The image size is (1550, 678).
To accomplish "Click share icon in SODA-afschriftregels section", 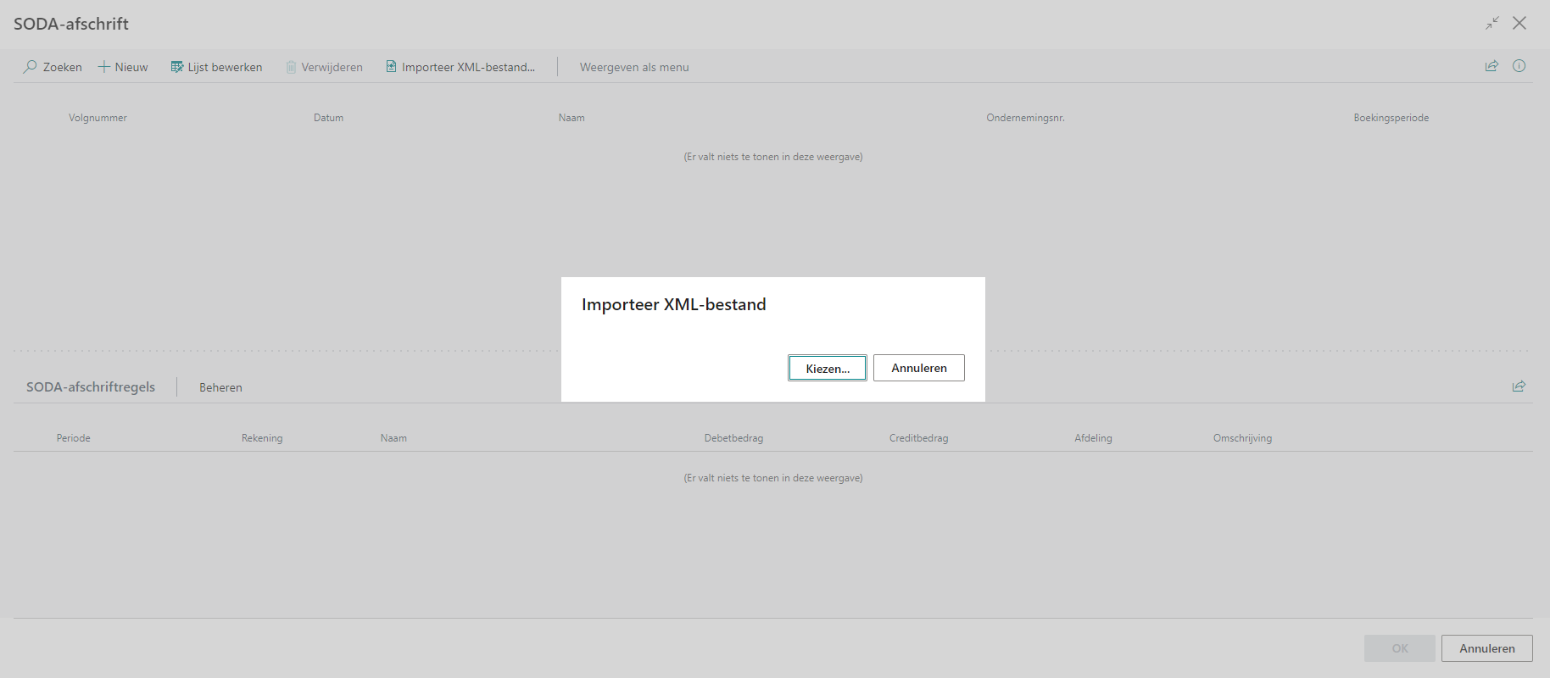I will point(1519,386).
